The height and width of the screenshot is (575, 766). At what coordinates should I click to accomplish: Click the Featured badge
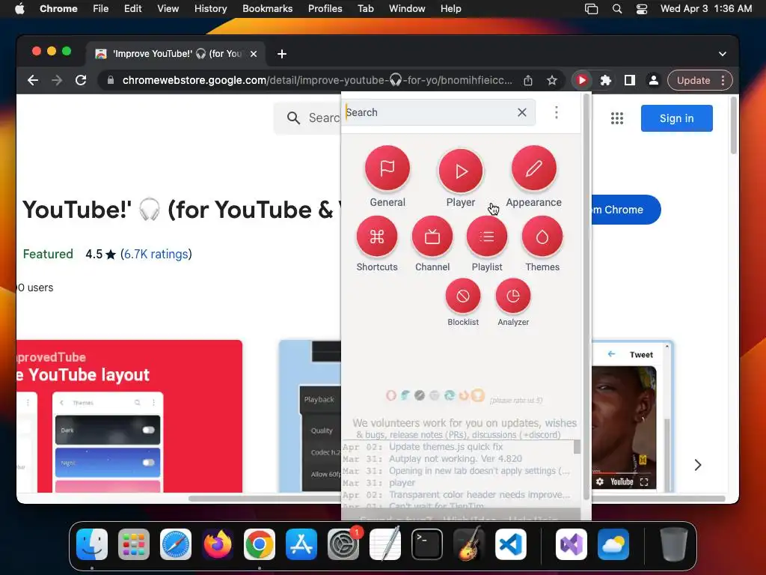48,255
